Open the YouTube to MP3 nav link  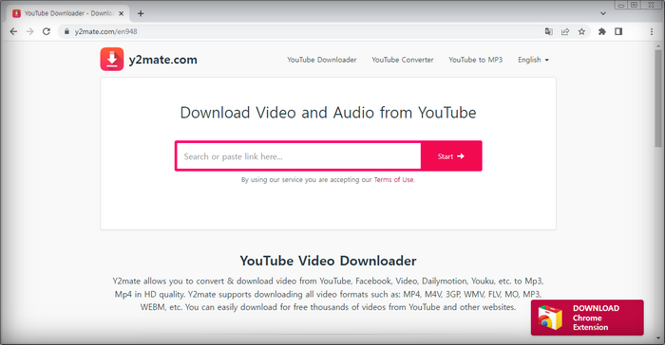tap(475, 60)
